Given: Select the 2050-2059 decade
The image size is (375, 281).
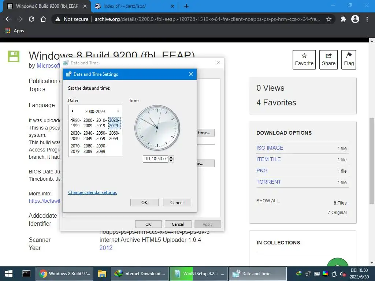Looking at the screenshot, I should point(101,136).
